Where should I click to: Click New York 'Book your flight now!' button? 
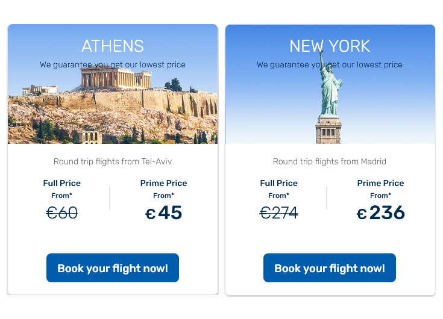(330, 268)
